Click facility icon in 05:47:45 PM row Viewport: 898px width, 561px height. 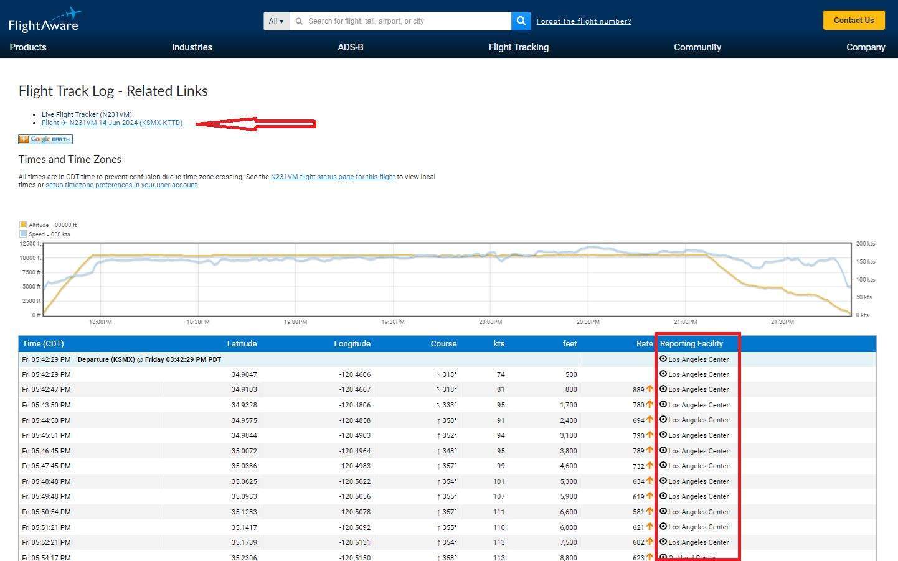pyautogui.click(x=663, y=465)
